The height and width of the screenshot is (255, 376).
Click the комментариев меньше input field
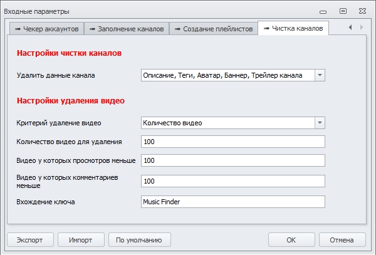[x=233, y=181]
